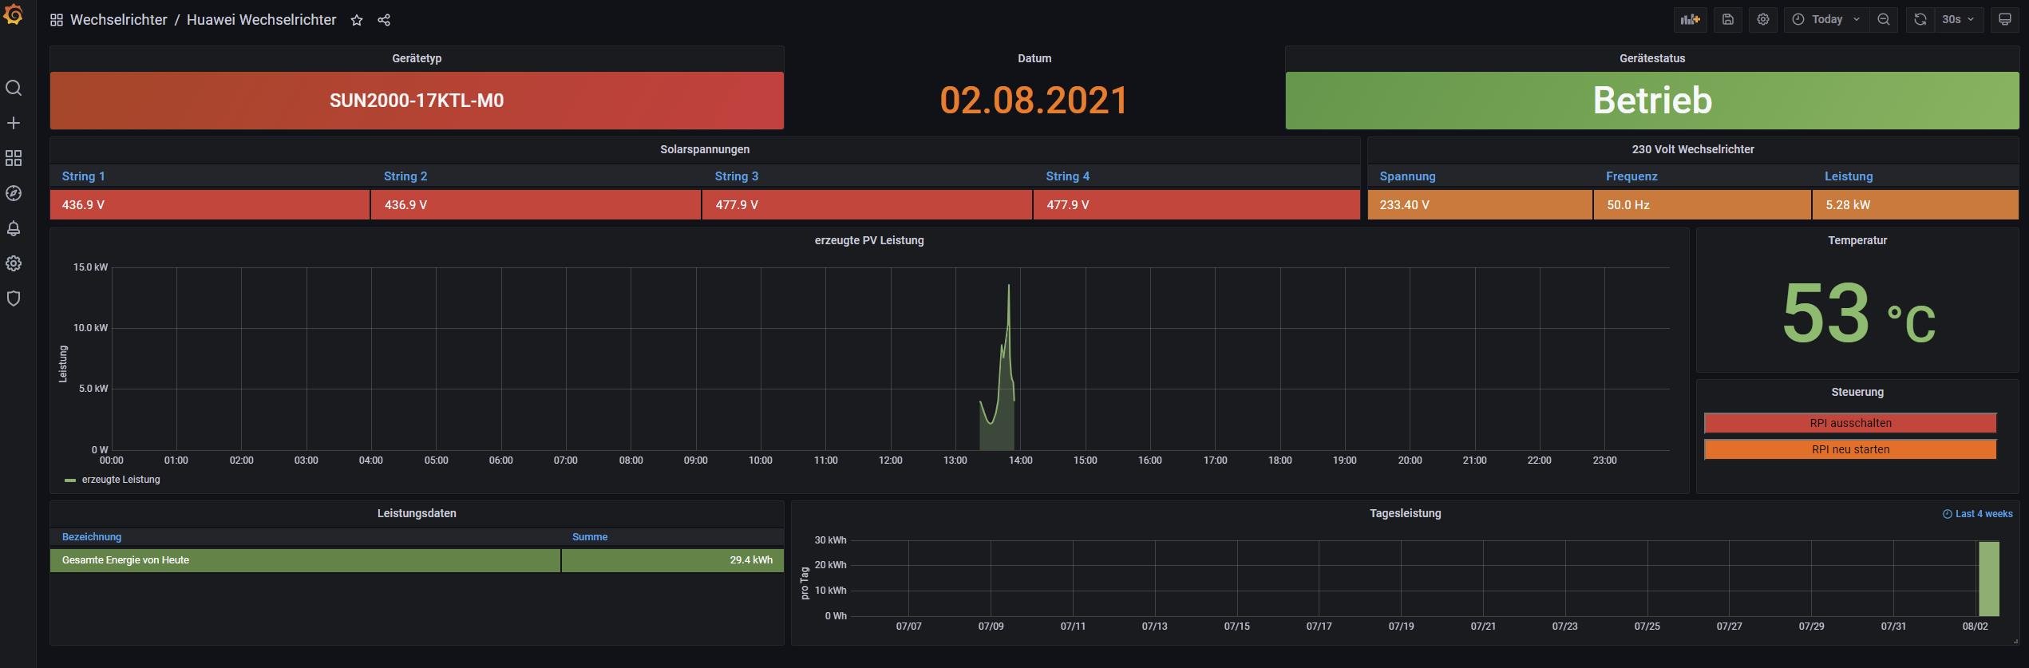Click the Create plus icon in sidebar
The height and width of the screenshot is (668, 2029).
pyautogui.click(x=14, y=123)
